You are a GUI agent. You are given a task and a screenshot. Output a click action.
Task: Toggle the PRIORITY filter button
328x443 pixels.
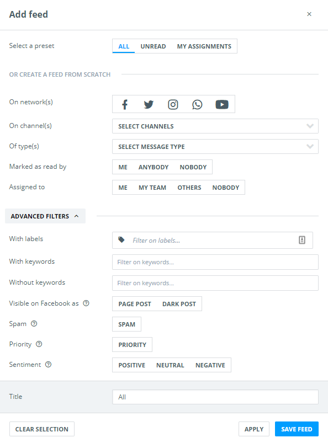(132, 345)
